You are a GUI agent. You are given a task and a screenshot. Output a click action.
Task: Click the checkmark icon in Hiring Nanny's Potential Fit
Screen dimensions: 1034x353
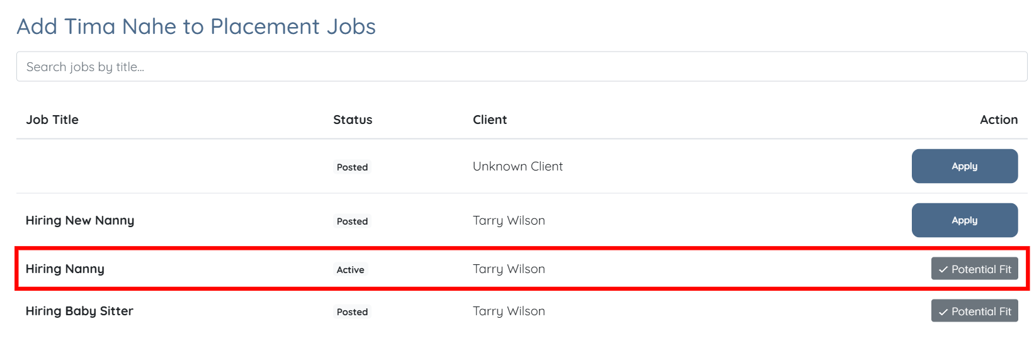(x=943, y=269)
